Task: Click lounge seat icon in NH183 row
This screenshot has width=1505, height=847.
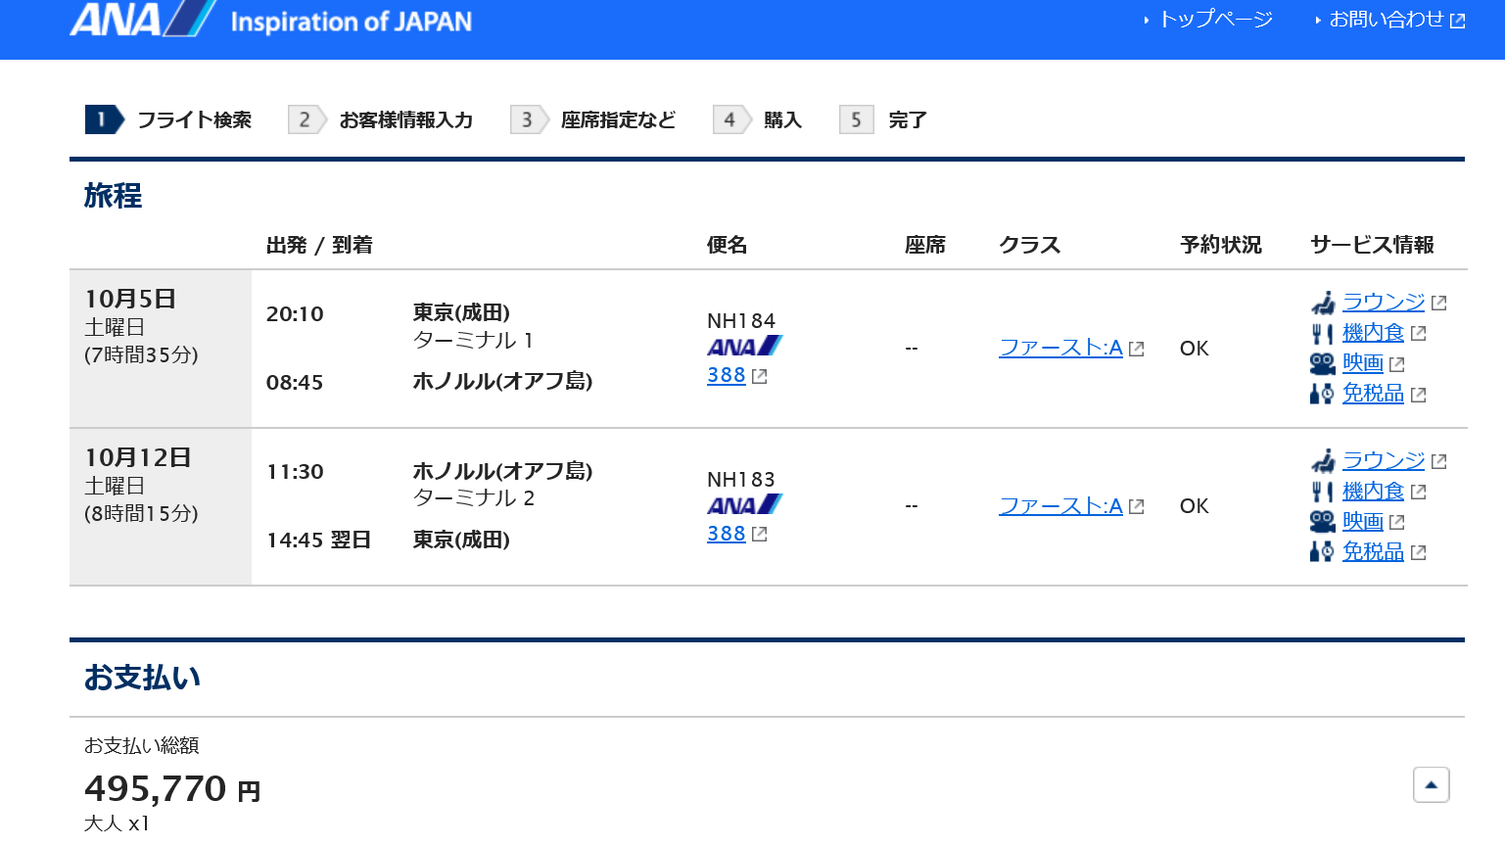Action: point(1323,460)
